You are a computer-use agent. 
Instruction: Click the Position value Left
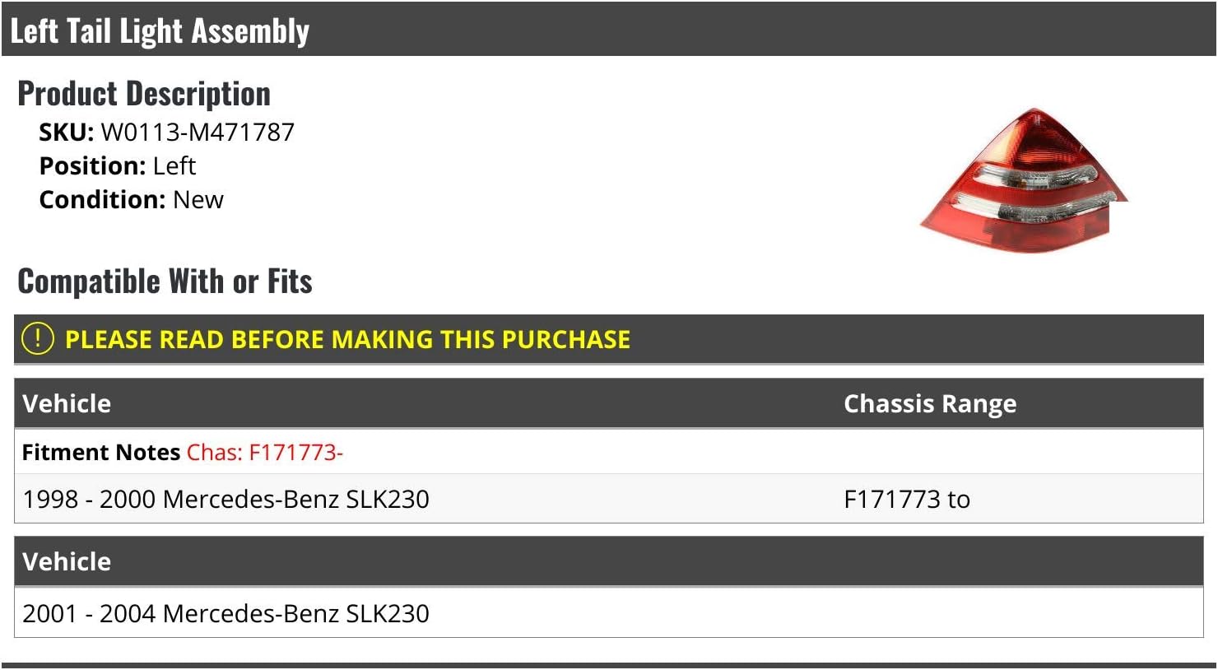pos(174,165)
